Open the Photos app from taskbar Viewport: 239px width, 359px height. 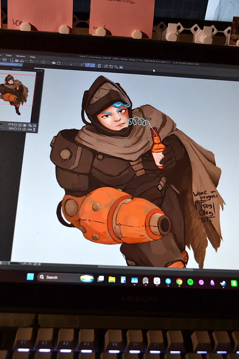pos(135,280)
